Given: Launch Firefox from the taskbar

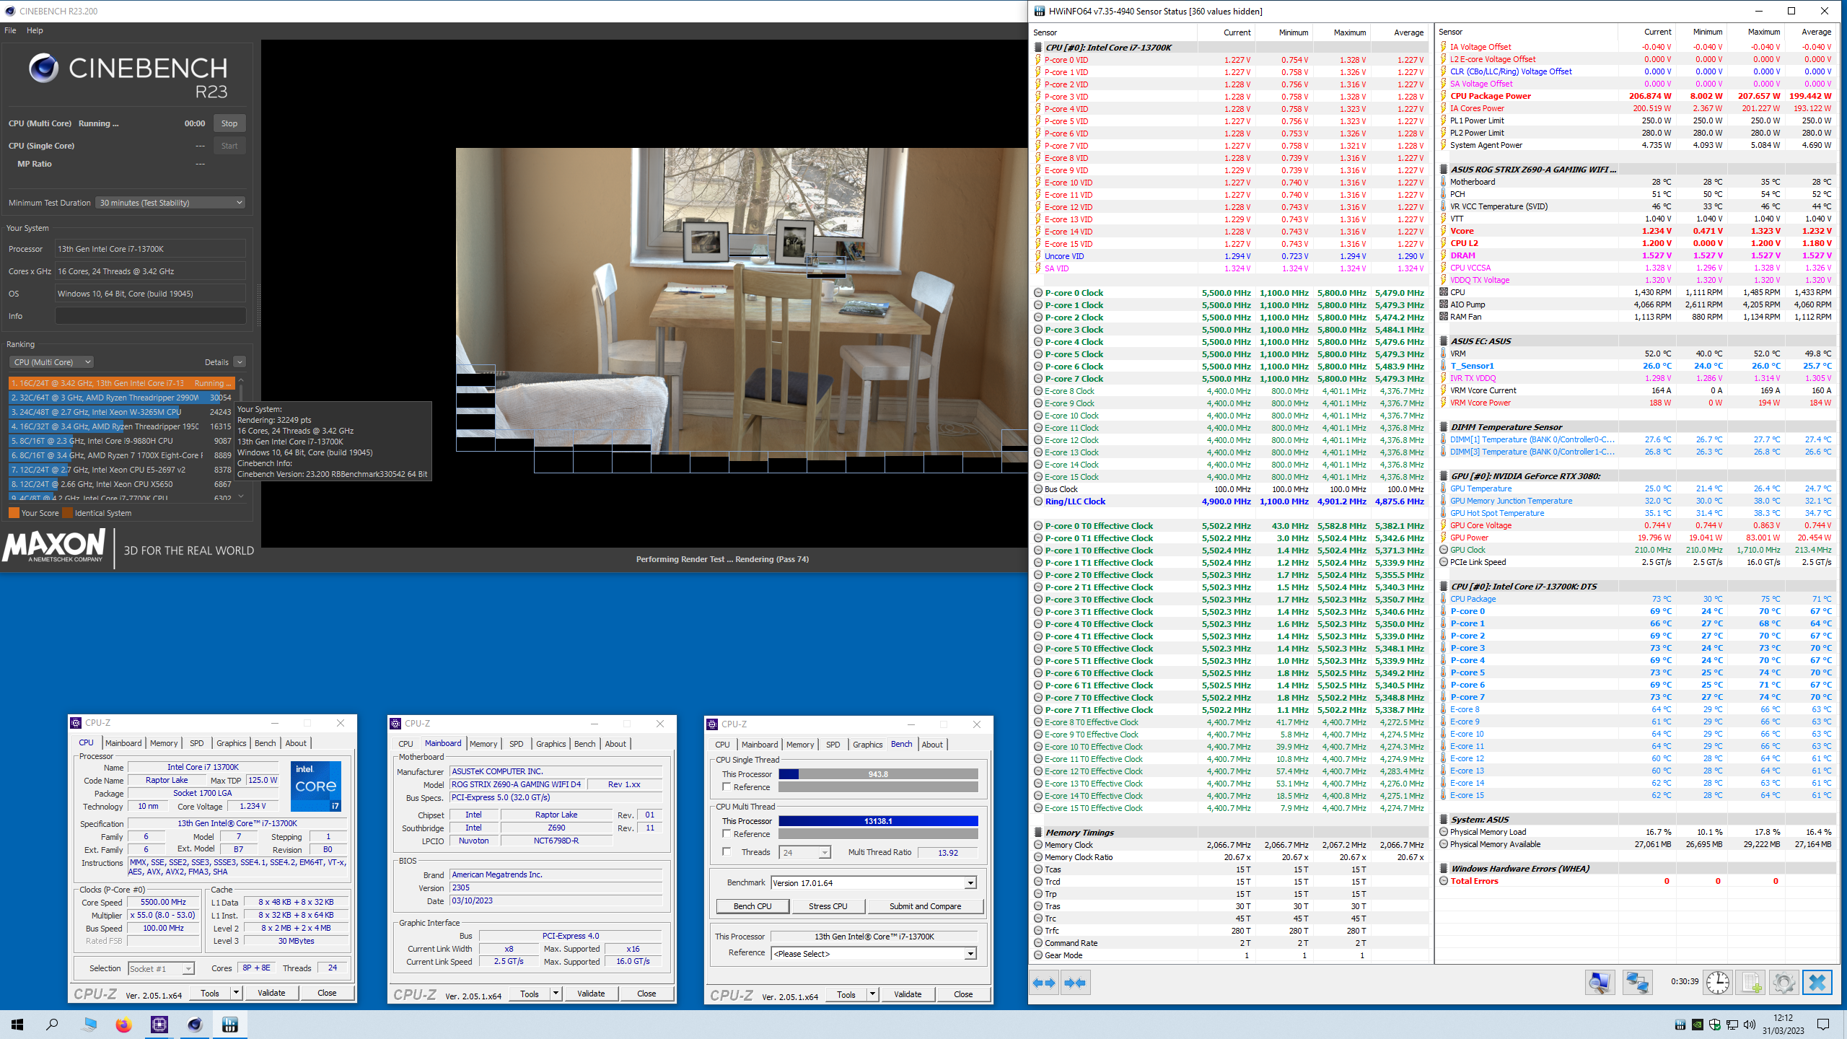Looking at the screenshot, I should (x=124, y=1025).
